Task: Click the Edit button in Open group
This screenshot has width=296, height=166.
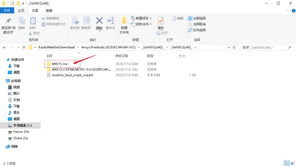Action: tap(178, 18)
